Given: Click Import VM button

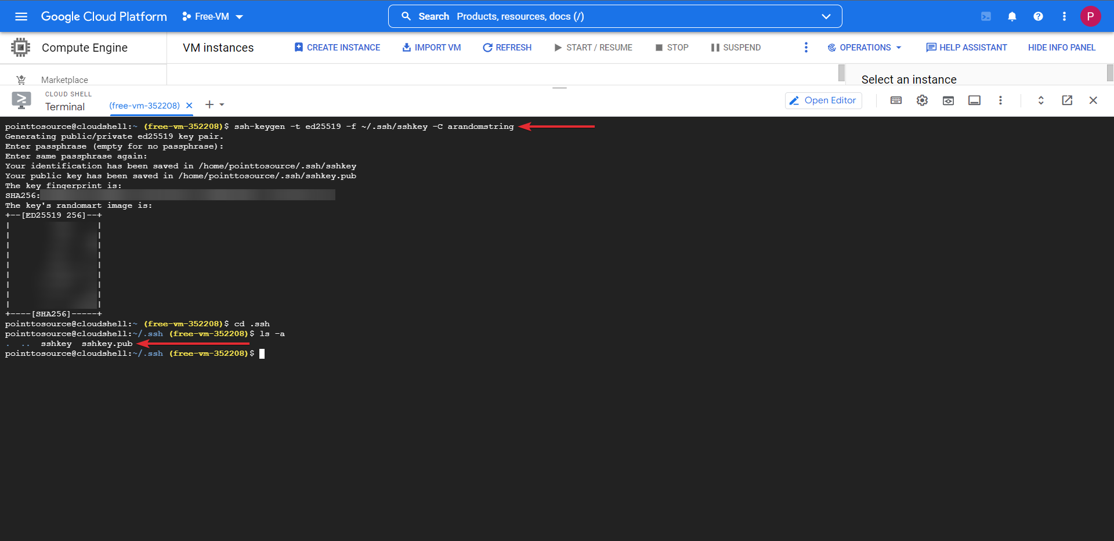Looking at the screenshot, I should click(x=432, y=48).
